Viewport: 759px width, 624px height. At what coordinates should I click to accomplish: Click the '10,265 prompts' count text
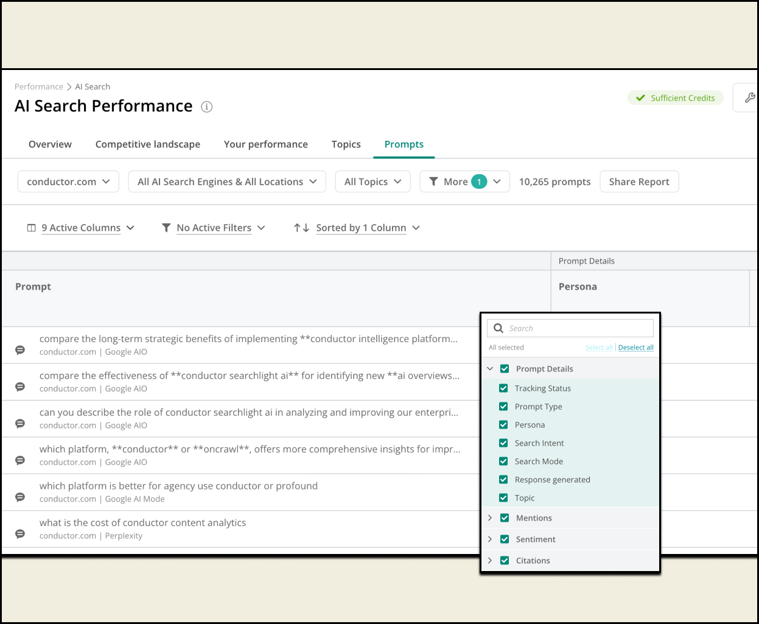click(554, 181)
